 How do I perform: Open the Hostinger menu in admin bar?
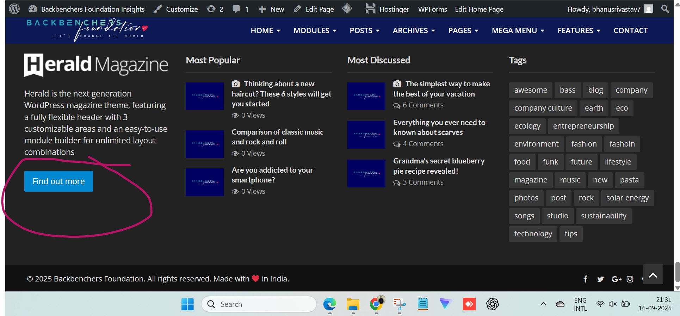(x=387, y=9)
